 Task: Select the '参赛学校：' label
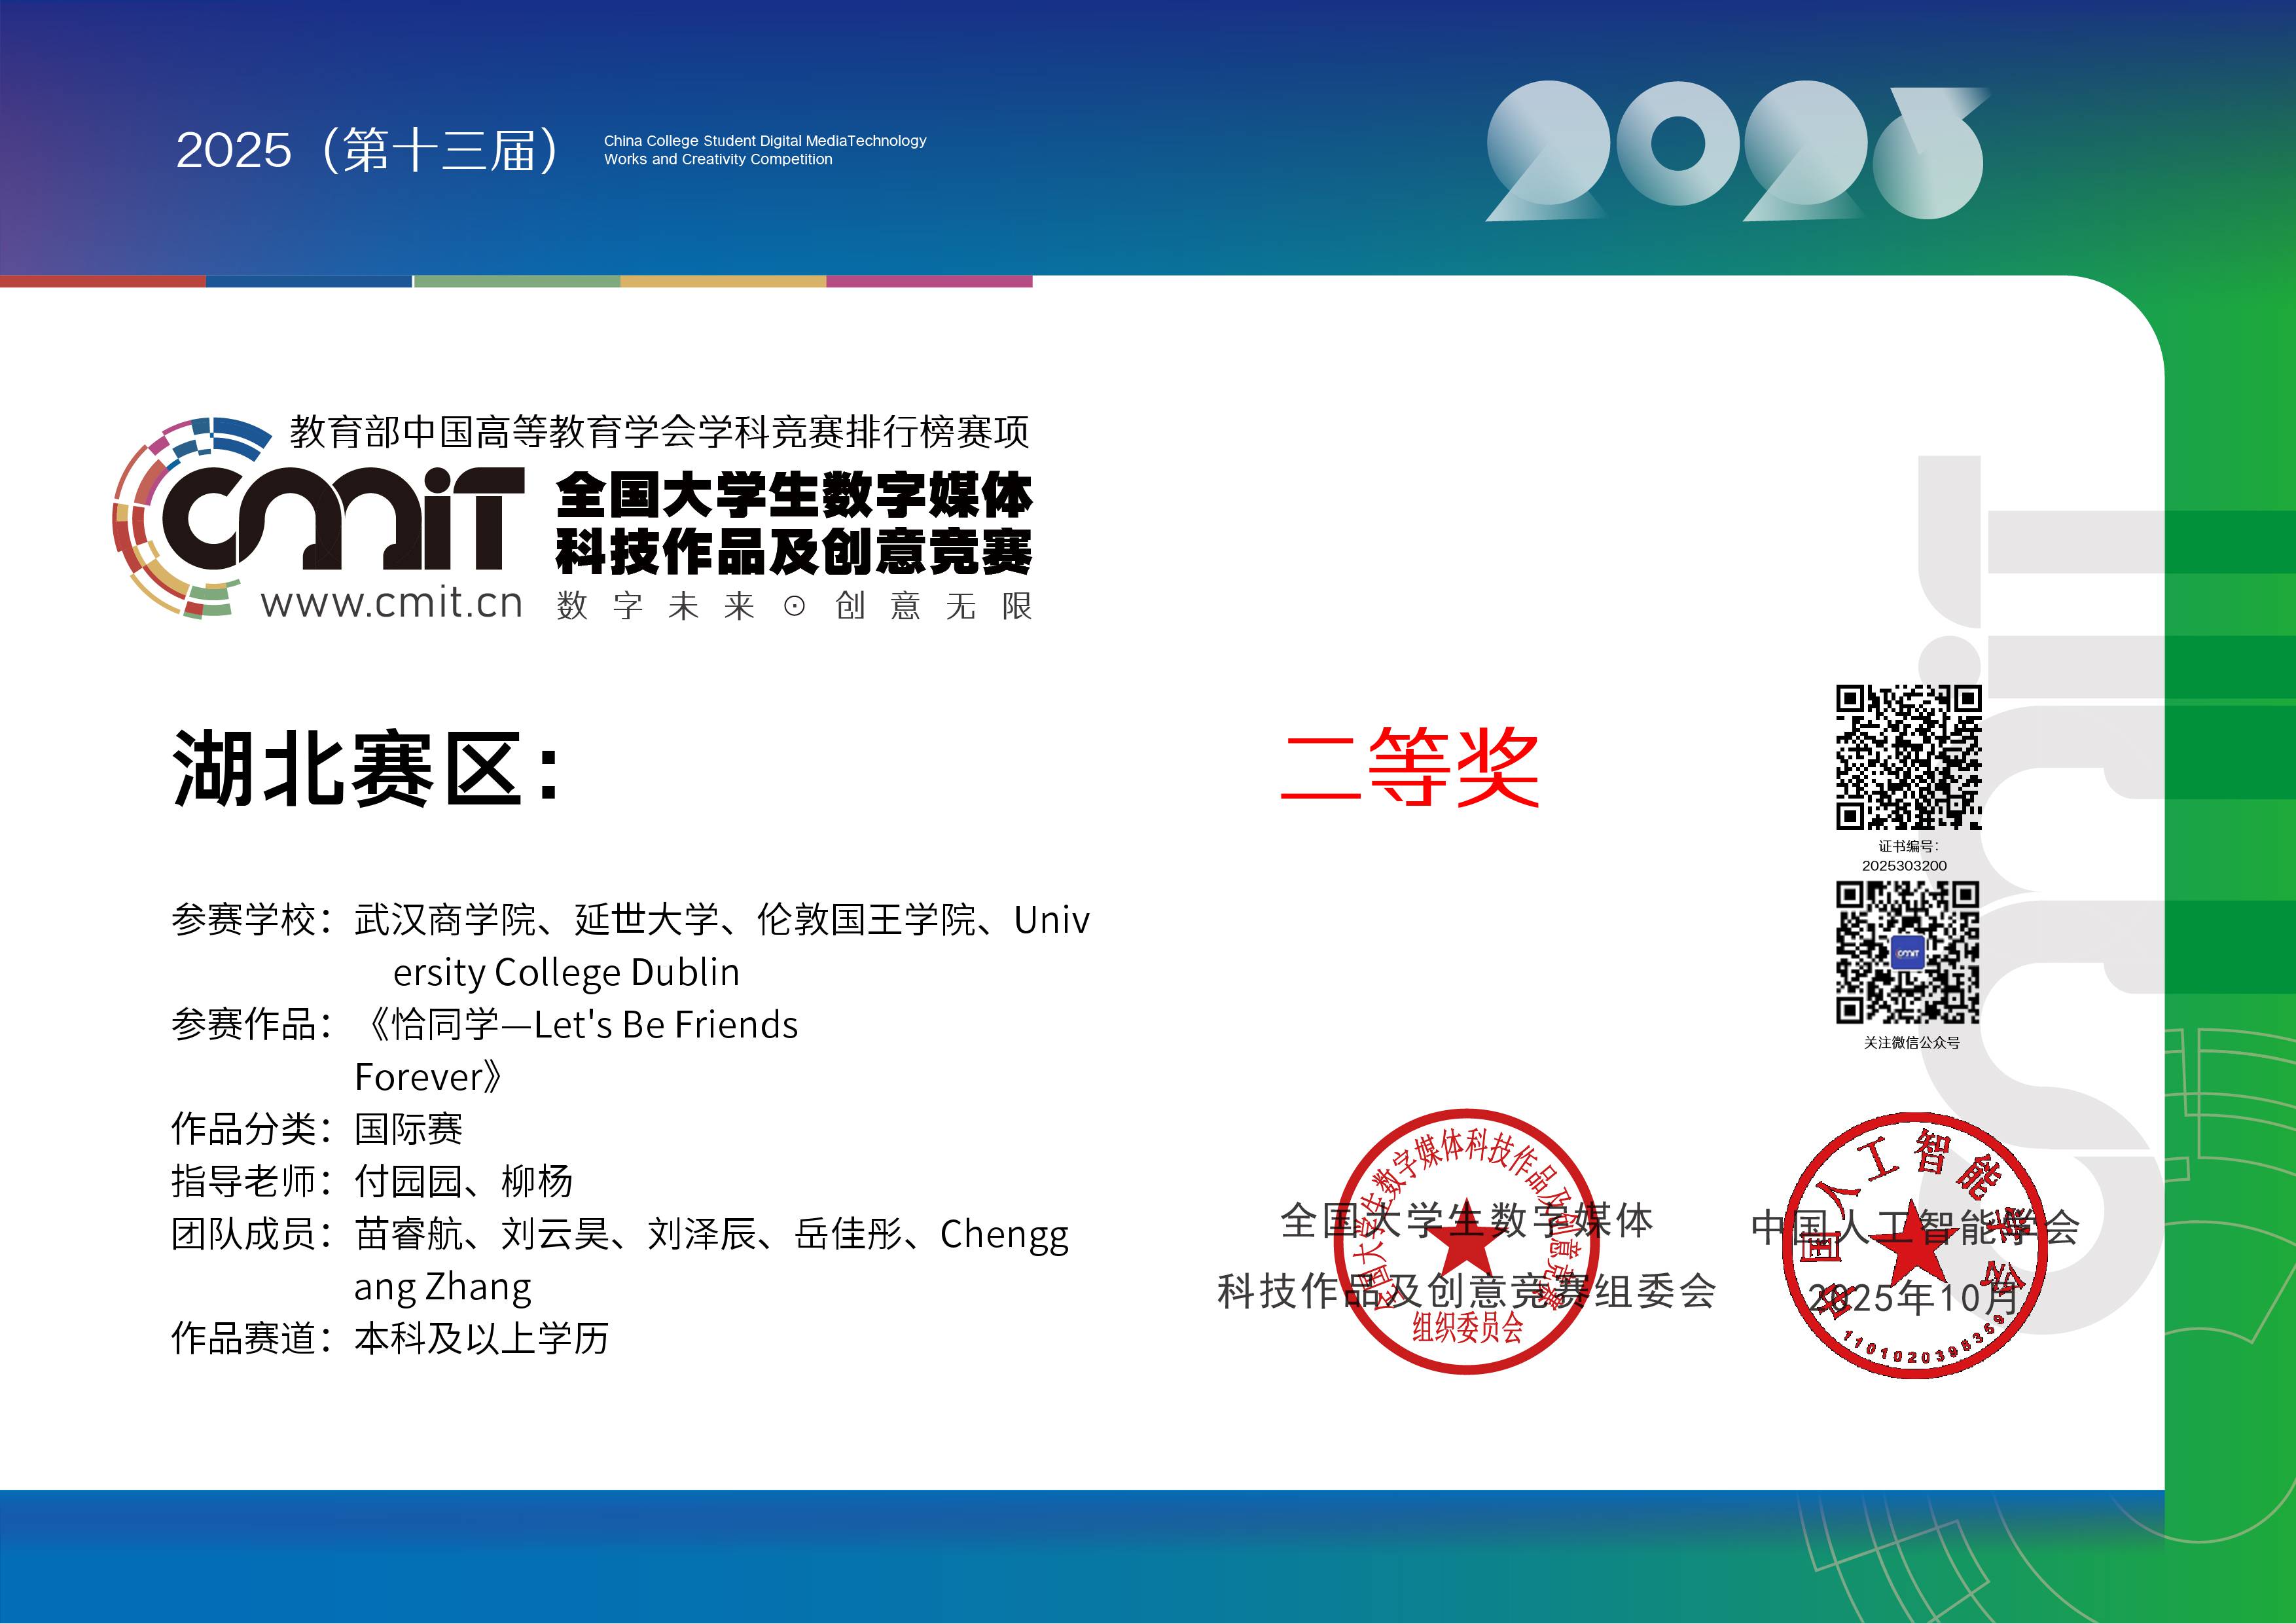point(253,920)
